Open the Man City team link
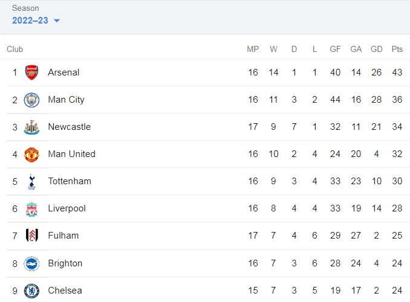 pos(66,100)
